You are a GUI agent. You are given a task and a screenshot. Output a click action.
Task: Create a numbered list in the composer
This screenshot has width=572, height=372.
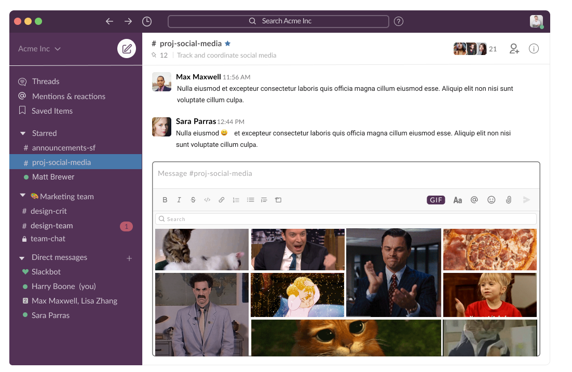(x=236, y=200)
